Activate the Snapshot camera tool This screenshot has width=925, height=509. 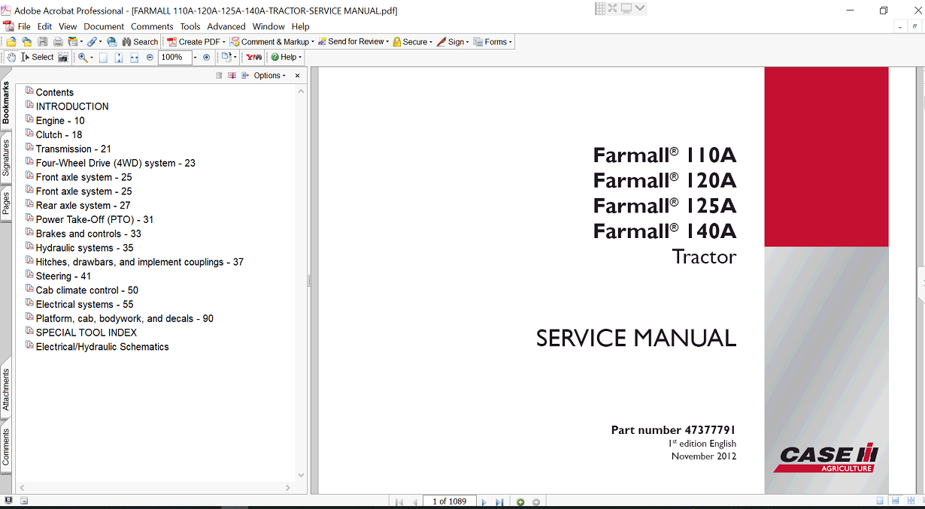[63, 57]
